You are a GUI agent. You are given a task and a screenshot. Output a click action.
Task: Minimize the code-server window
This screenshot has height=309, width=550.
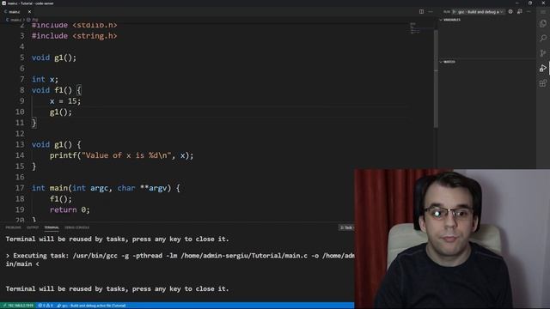coord(517,3)
